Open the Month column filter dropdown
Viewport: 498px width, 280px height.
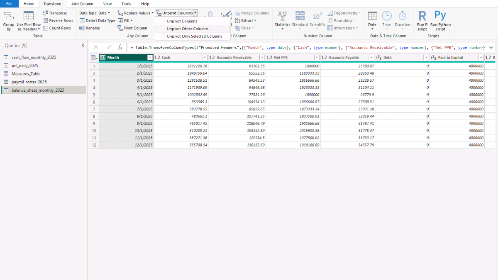pos(150,57)
